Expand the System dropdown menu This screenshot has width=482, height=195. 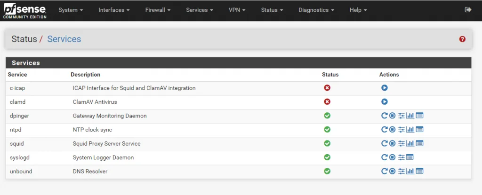(x=71, y=10)
